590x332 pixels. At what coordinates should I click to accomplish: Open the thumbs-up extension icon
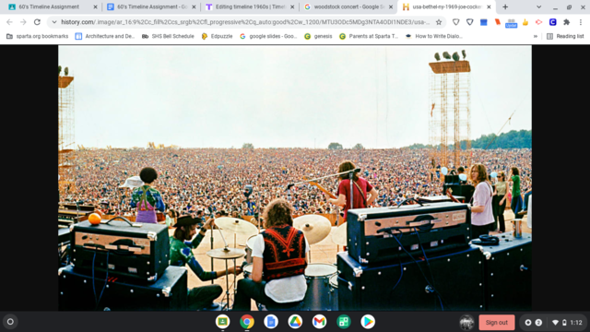pos(525,22)
